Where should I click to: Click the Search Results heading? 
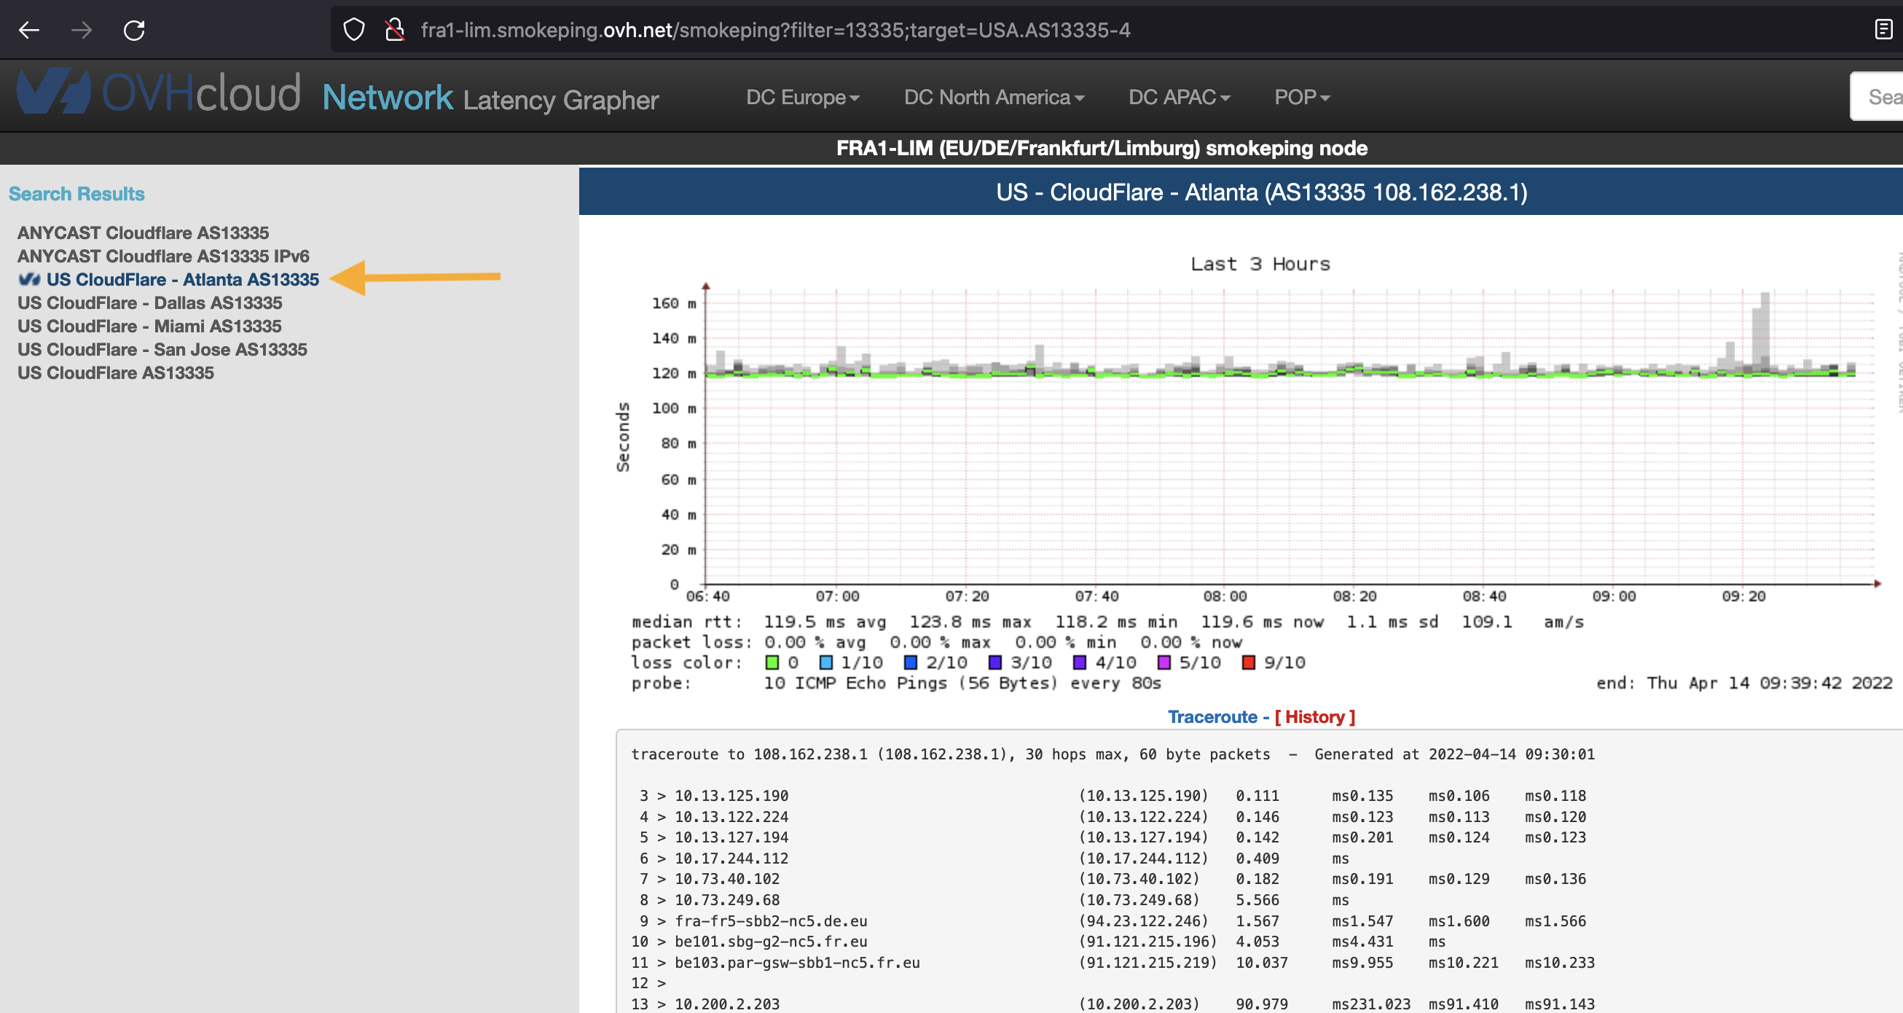[76, 194]
